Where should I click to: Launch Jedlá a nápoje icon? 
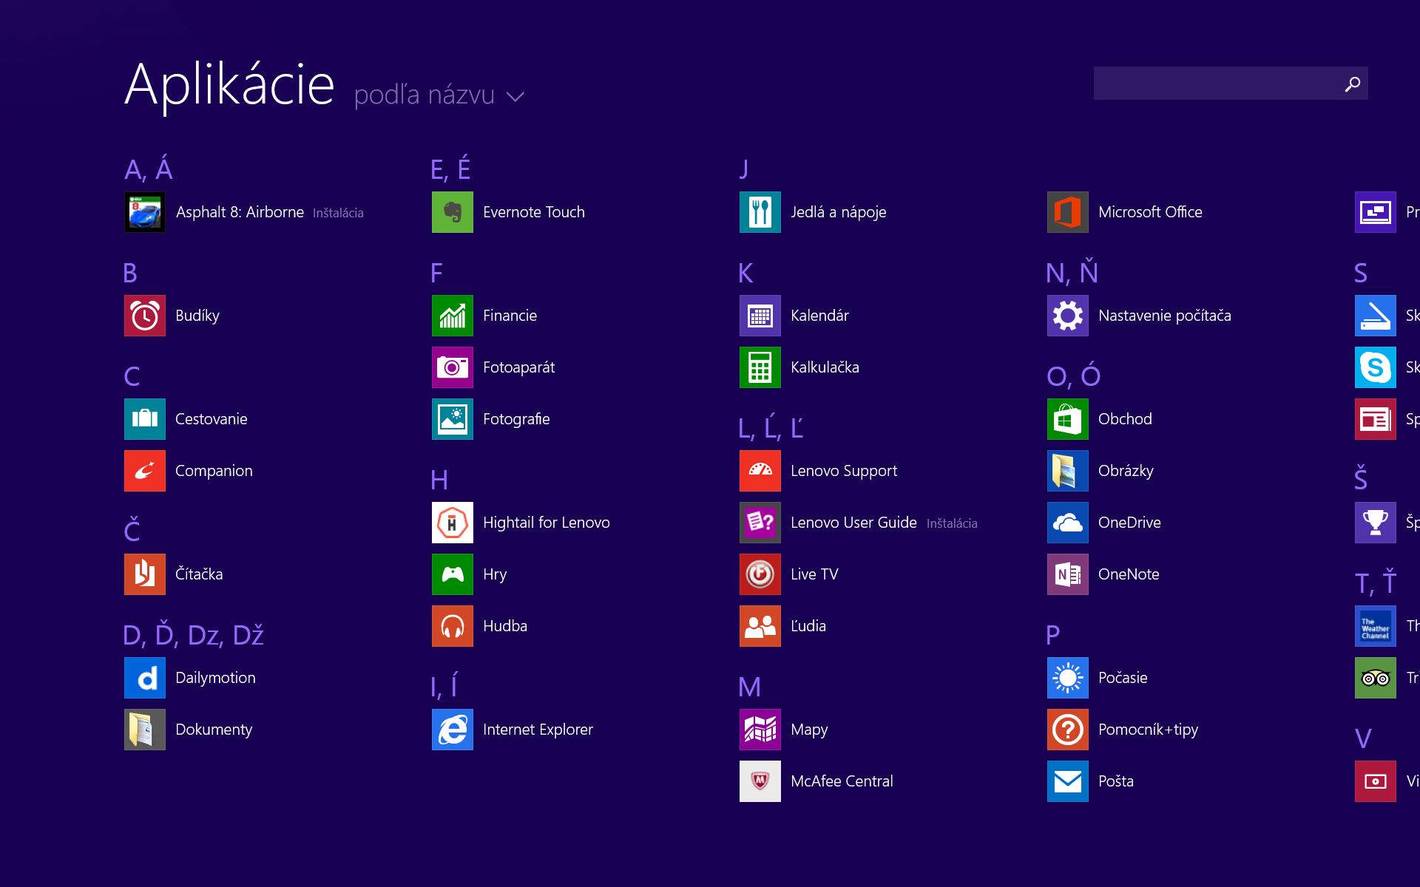coord(760,212)
